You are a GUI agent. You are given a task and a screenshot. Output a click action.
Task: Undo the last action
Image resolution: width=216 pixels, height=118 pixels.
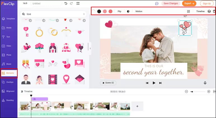66,3
